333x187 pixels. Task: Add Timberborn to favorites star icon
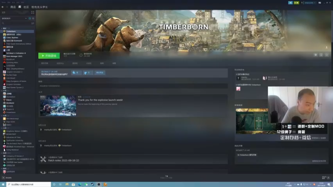[327, 55]
